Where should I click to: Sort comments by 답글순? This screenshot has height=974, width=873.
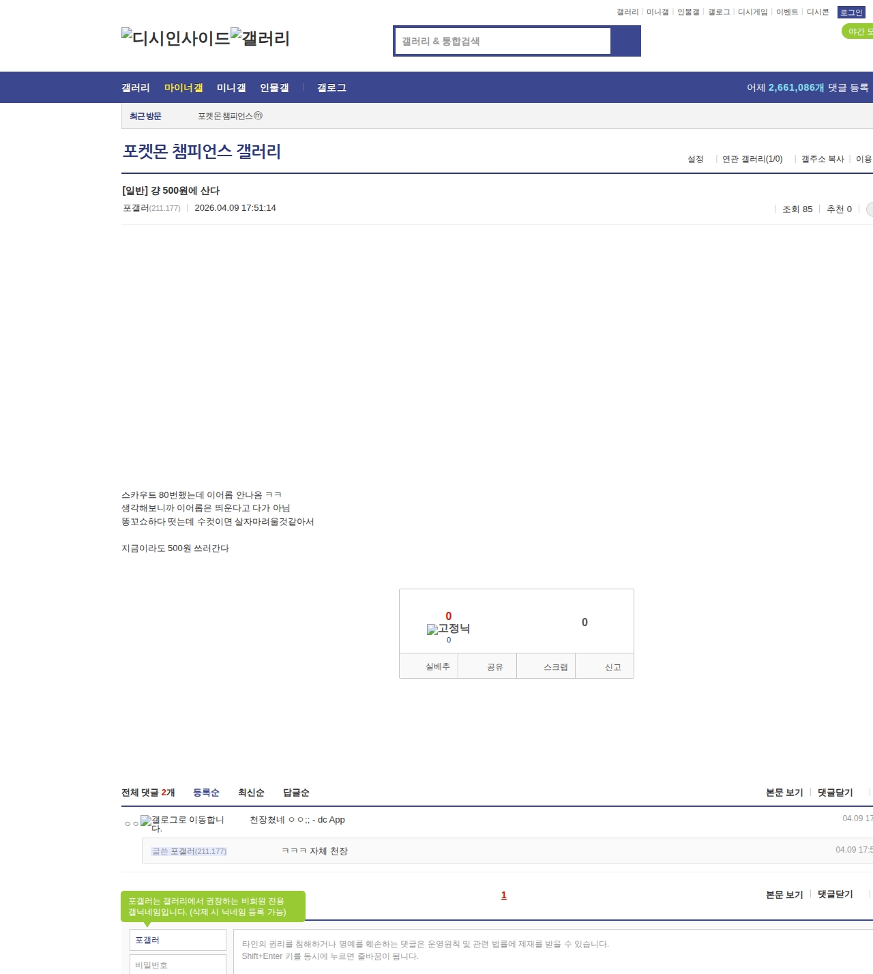pyautogui.click(x=296, y=793)
